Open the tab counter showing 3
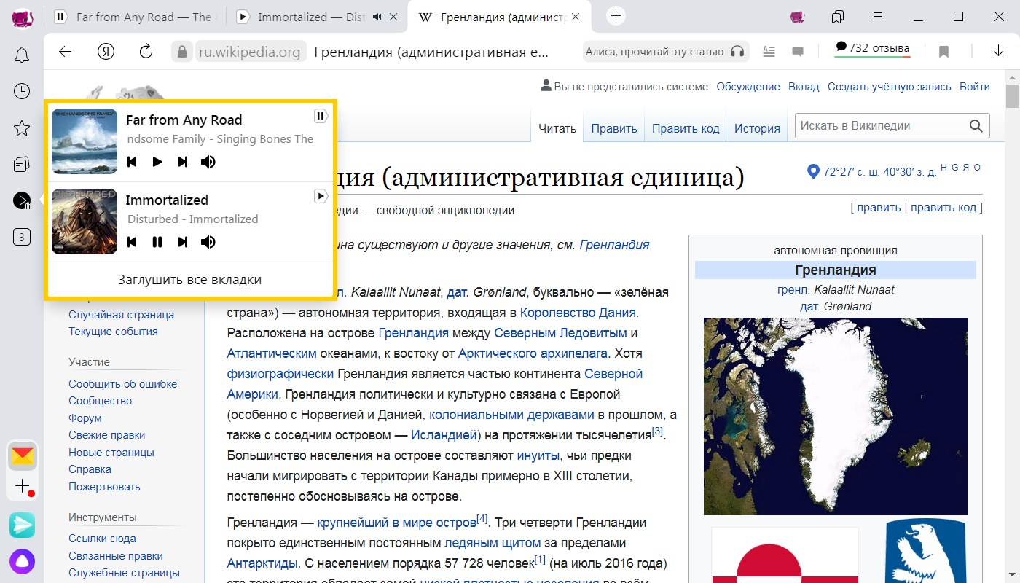The image size is (1020, 583). [x=22, y=237]
